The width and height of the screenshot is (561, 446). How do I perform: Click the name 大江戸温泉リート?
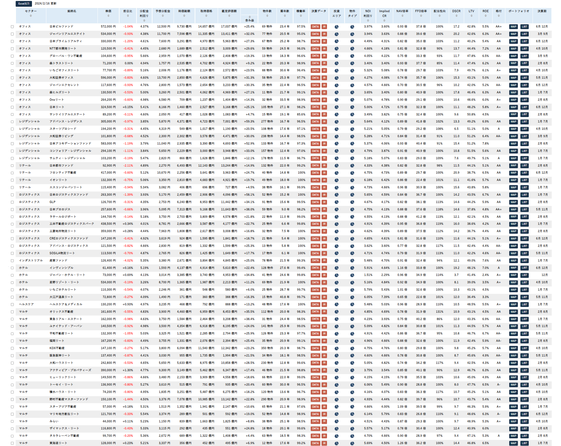(61, 297)
